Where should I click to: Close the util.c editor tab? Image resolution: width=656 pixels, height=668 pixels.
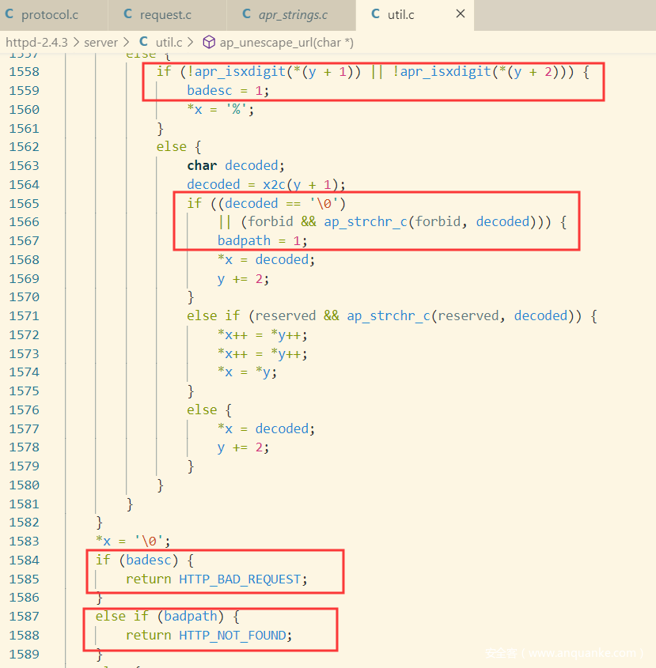pyautogui.click(x=460, y=15)
